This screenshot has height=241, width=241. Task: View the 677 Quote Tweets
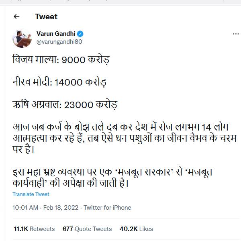87,229
